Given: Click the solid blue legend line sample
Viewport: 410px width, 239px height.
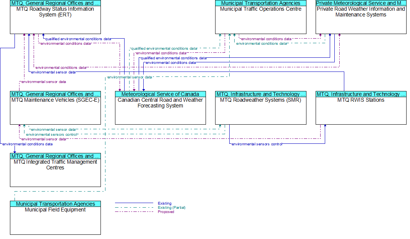Looking at the screenshot, I should point(134,203).
